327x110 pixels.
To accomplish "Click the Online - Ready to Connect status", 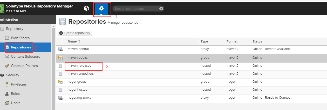I will click(272, 98).
